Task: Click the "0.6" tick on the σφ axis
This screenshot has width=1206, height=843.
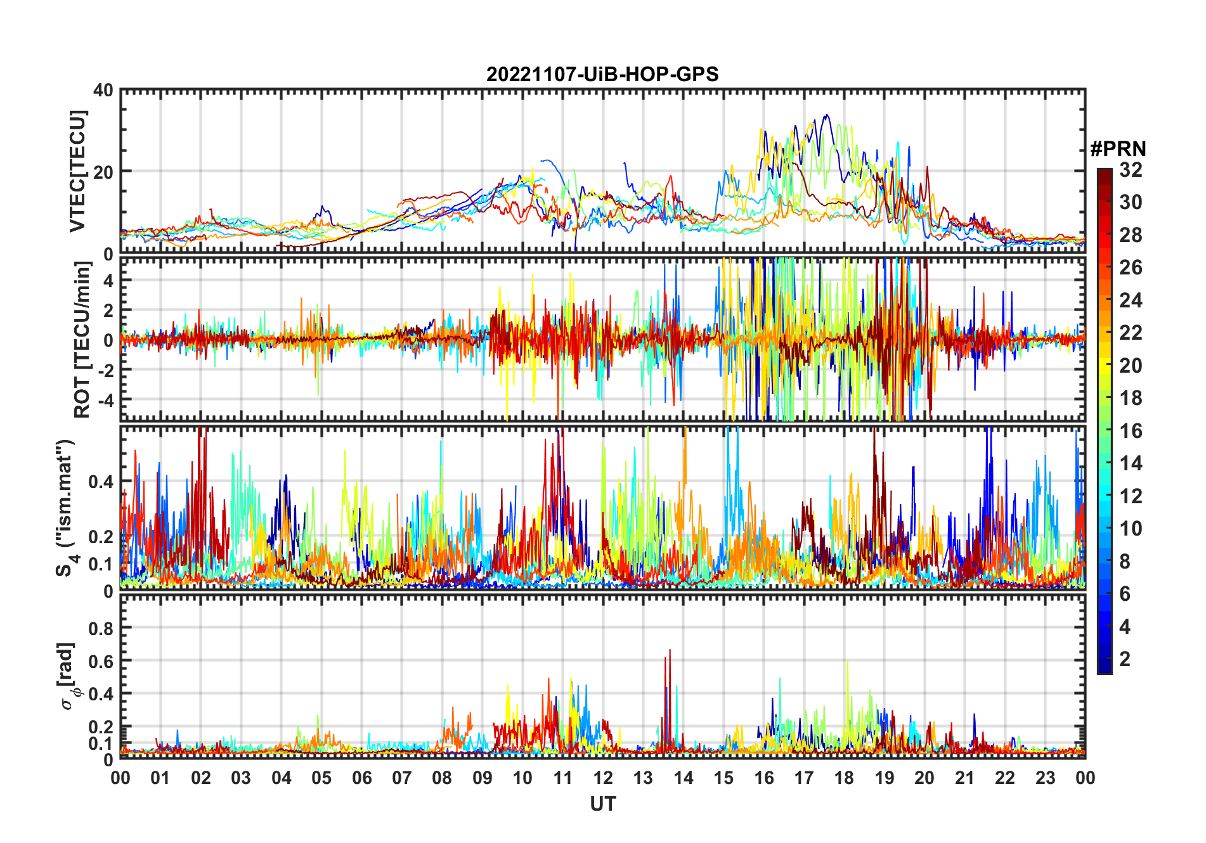Action: coord(101,661)
